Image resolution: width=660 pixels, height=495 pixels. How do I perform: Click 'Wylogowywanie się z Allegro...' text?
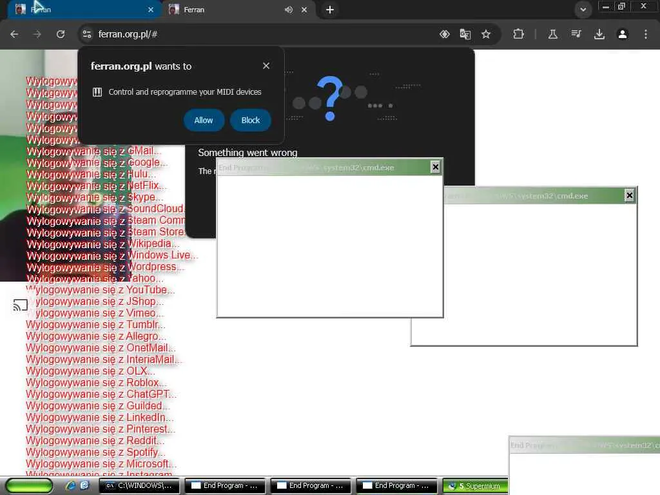[96, 336]
